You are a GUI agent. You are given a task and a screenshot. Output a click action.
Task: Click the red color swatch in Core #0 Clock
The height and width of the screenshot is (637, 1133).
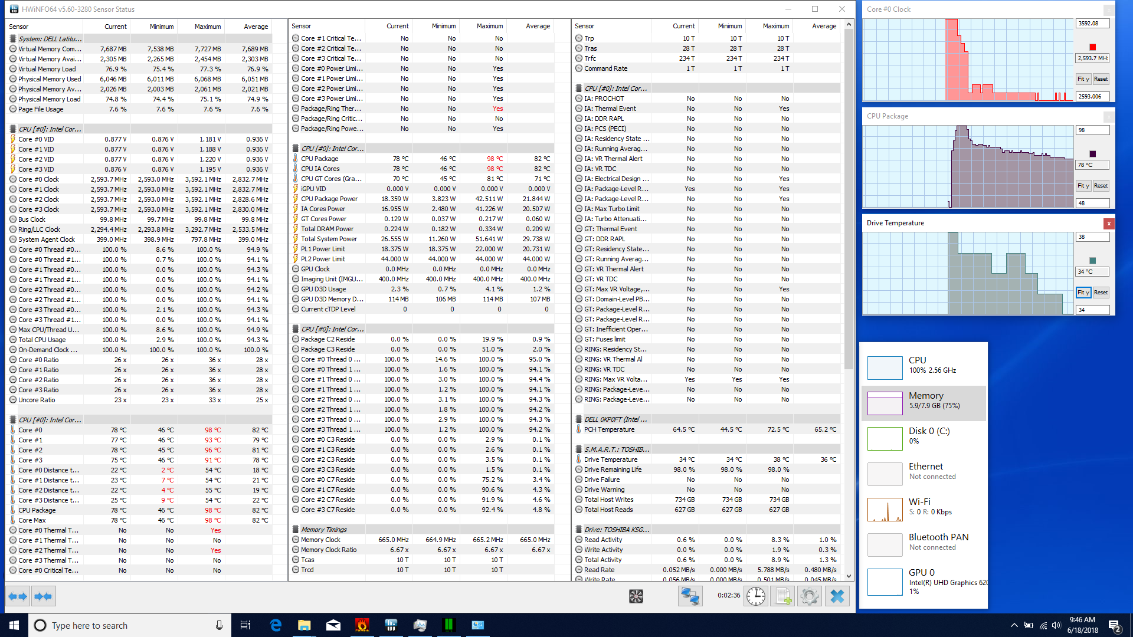(x=1092, y=47)
